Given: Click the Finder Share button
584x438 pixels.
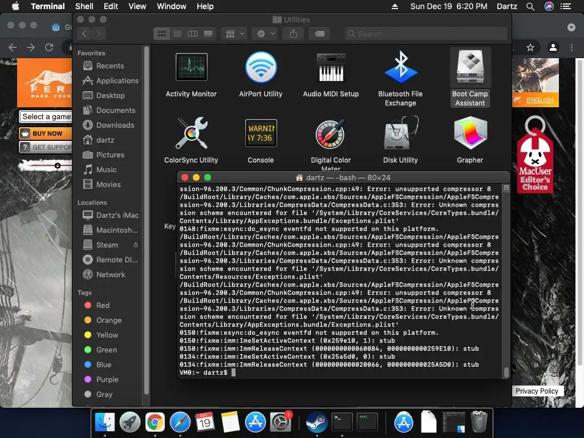Looking at the screenshot, I should coord(294,34).
